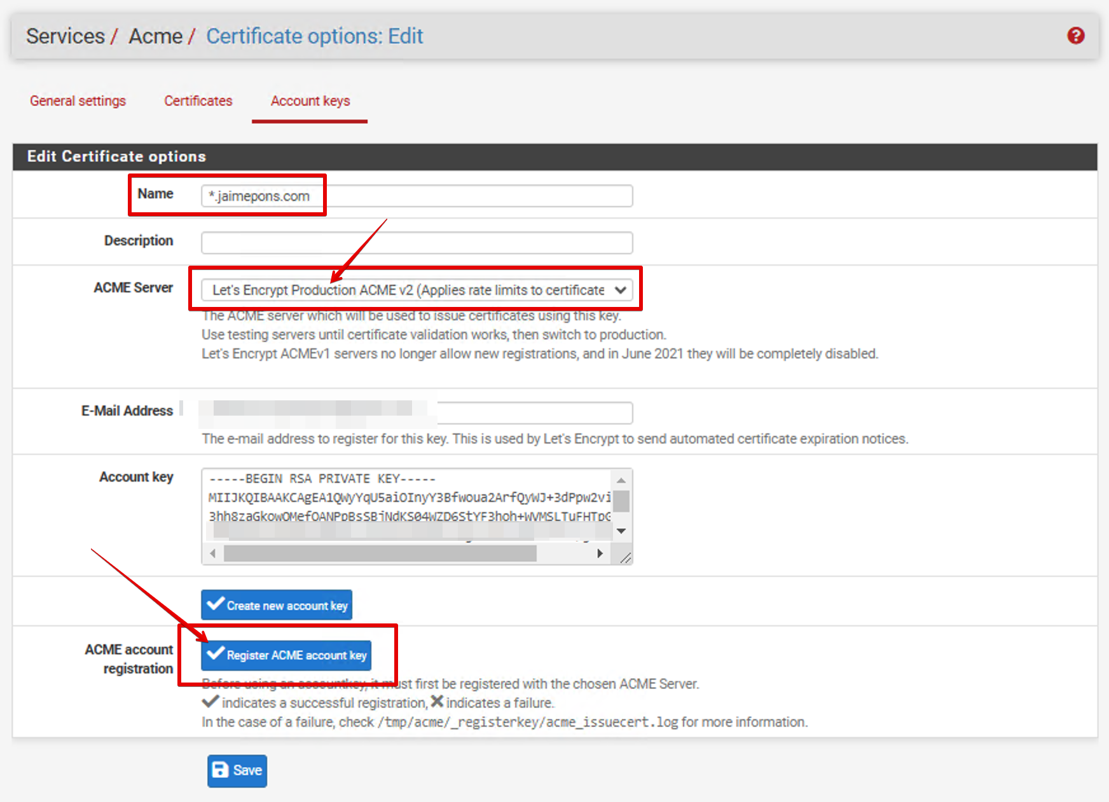1109x802 pixels.
Task: Click checkmark icon on Create new account key
Action: 216,604
